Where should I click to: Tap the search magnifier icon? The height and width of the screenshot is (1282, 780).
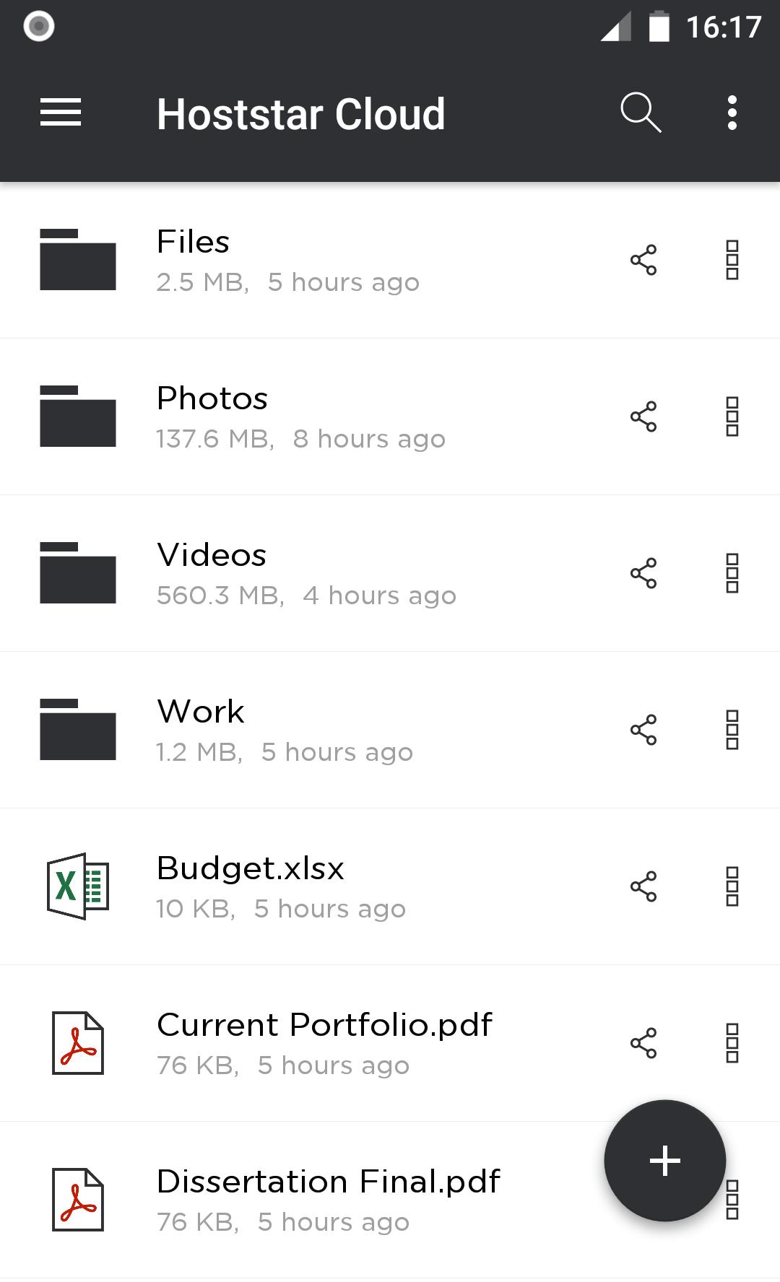pos(641,113)
